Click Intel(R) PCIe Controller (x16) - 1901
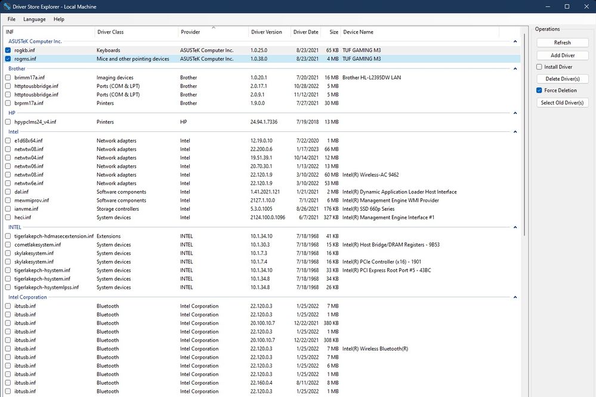 tap(382, 261)
